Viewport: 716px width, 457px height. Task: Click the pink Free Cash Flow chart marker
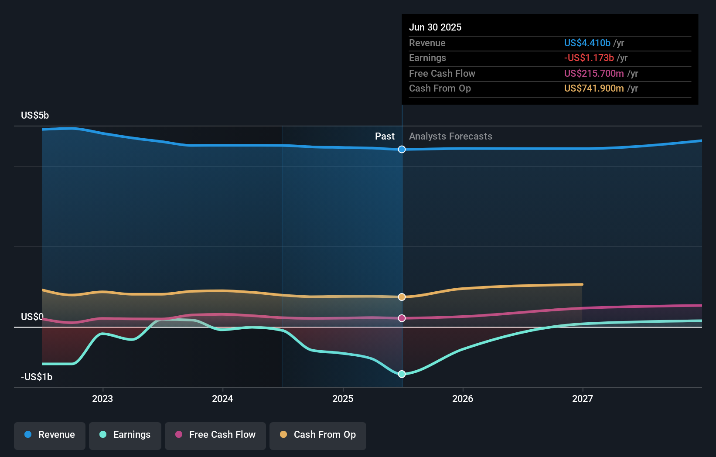click(402, 318)
